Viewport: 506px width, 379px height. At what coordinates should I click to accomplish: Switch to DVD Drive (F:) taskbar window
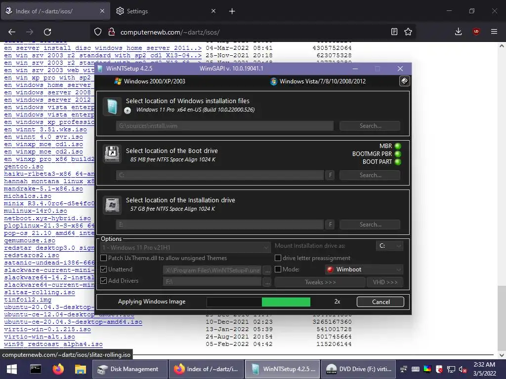coord(359,369)
